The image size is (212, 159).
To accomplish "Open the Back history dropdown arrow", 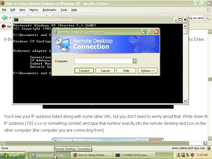I will pyautogui.click(x=10, y=18).
